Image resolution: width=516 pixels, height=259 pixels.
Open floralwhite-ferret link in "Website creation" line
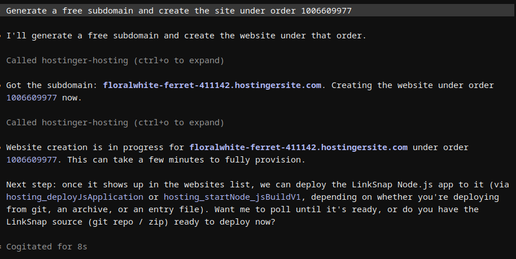click(x=299, y=147)
